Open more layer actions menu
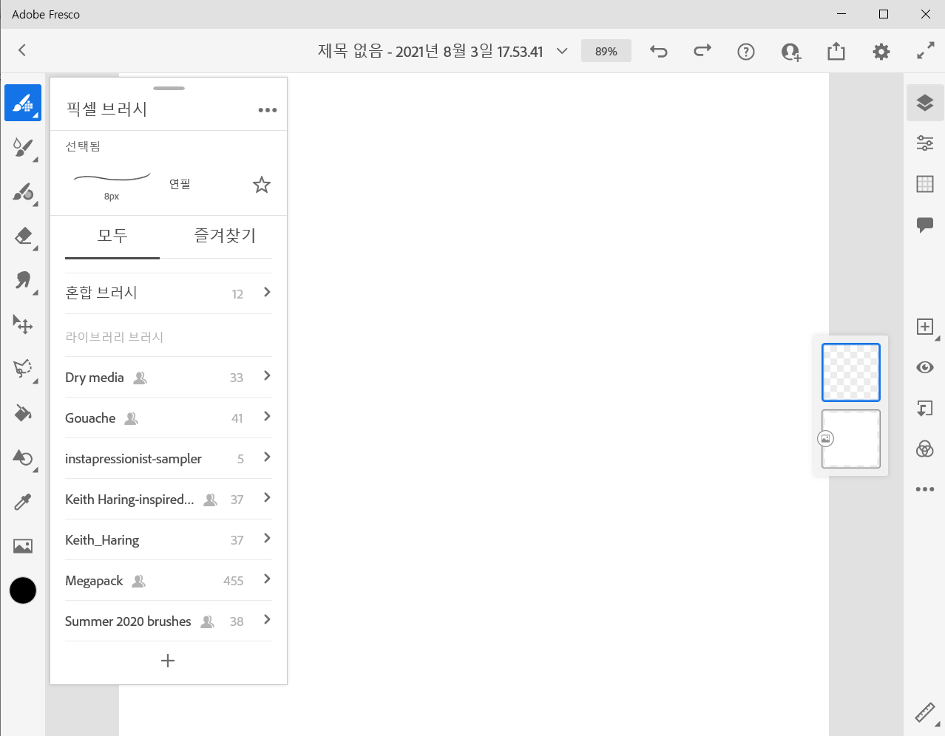This screenshot has width=945, height=736. (x=925, y=489)
